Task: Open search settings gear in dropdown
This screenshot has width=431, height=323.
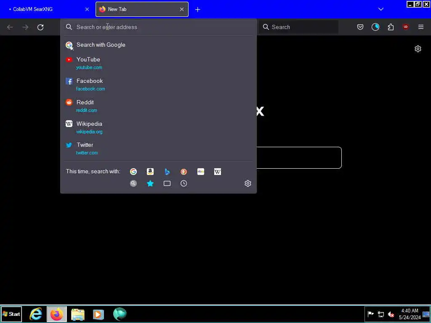Action: point(247,183)
